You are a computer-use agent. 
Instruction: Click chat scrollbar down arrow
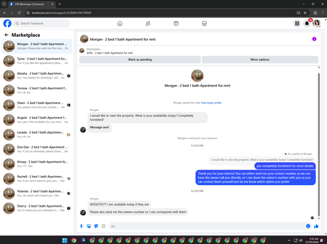[x=318, y=218]
